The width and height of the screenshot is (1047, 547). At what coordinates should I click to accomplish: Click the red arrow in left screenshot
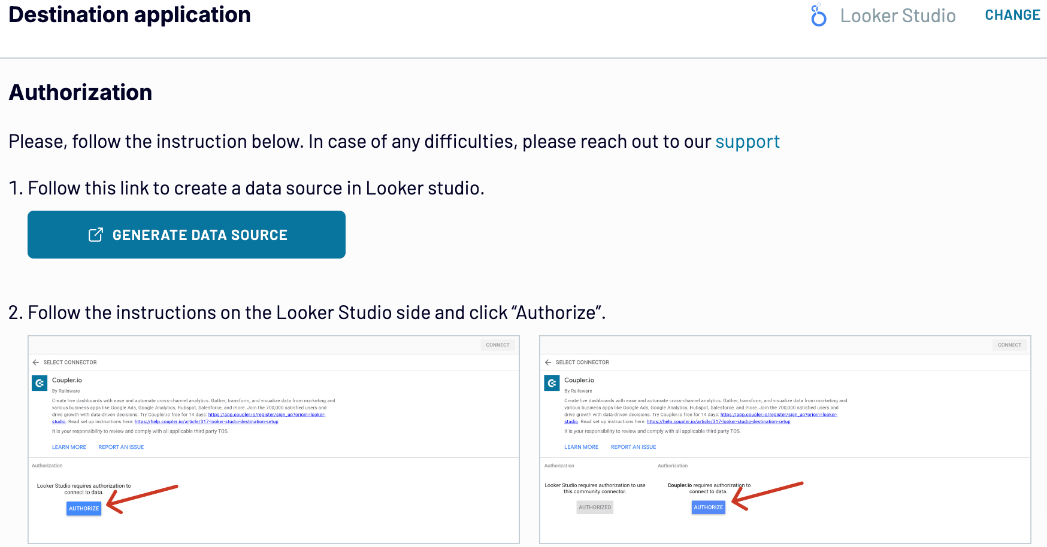[142, 499]
